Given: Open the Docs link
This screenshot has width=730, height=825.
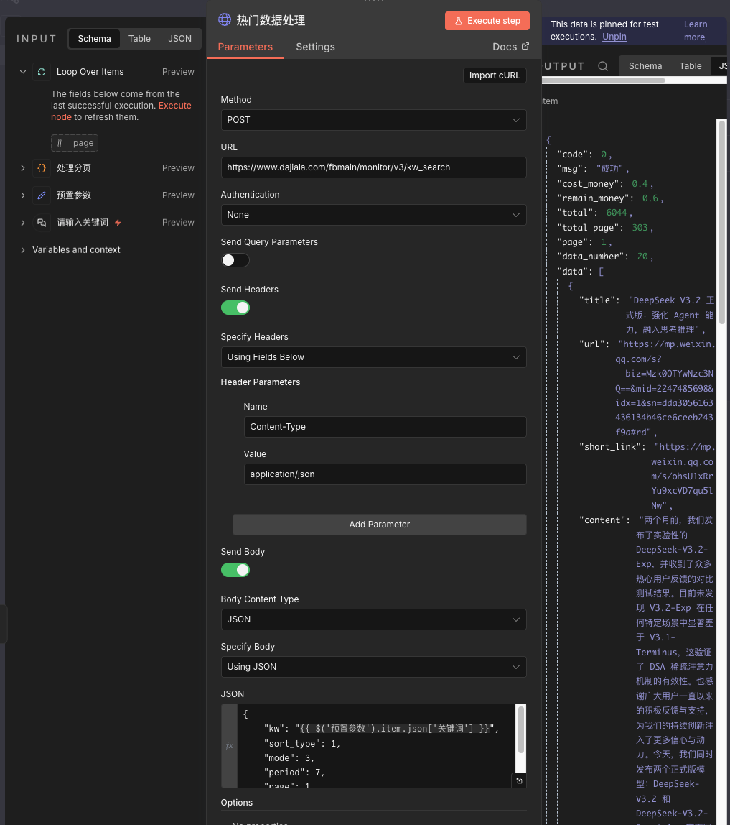Looking at the screenshot, I should point(510,47).
